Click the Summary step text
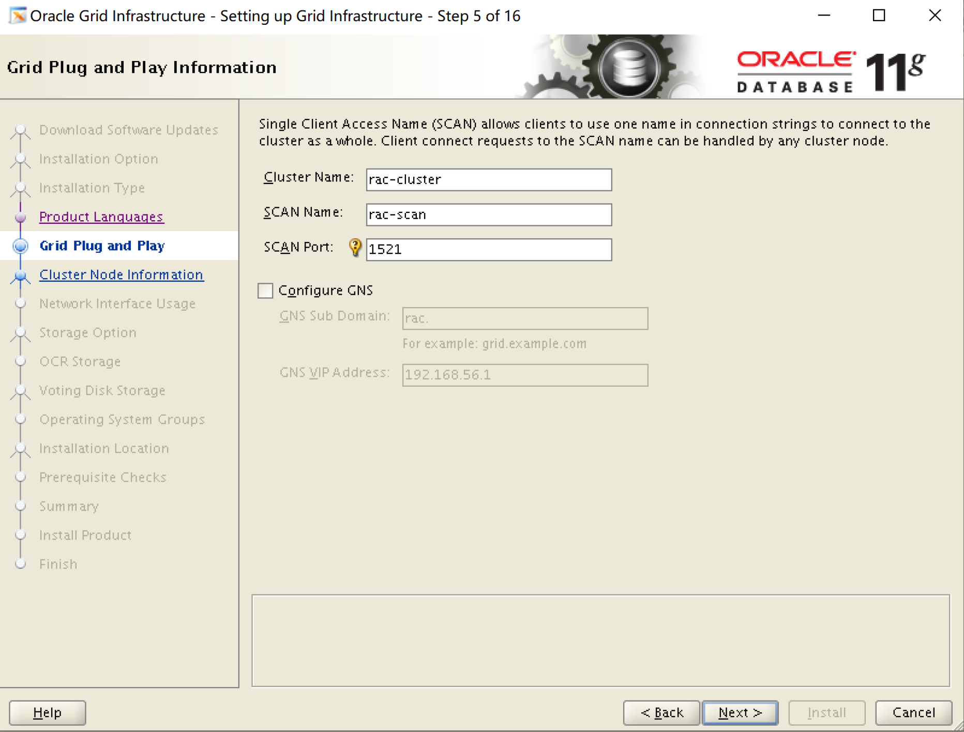This screenshot has width=964, height=732. [69, 506]
